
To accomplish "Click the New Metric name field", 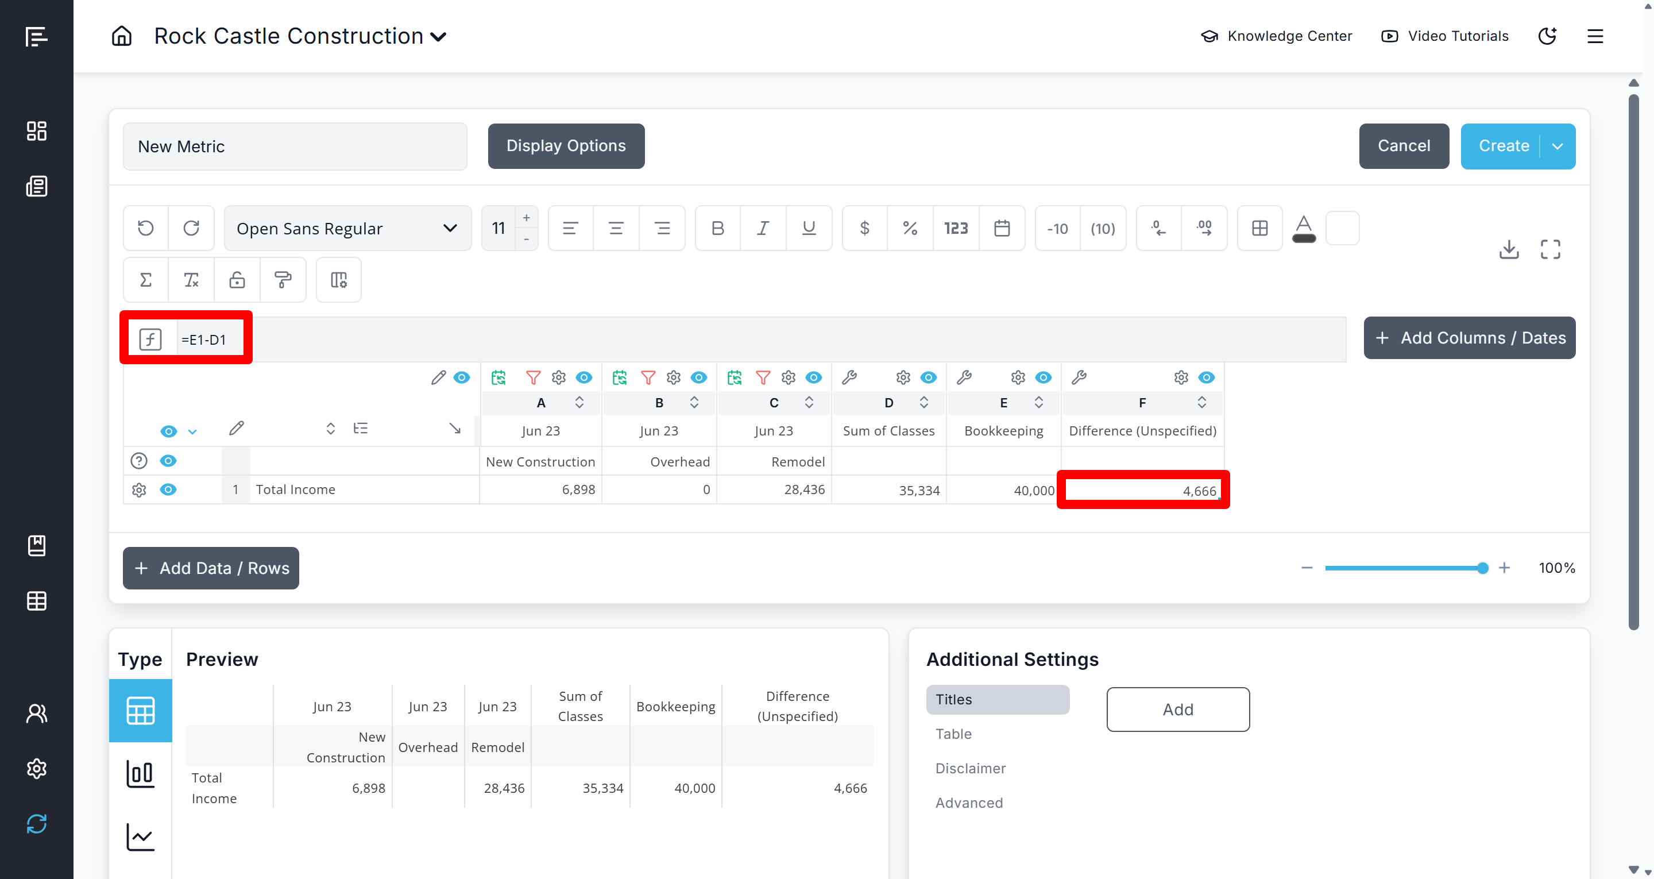I will (x=295, y=146).
